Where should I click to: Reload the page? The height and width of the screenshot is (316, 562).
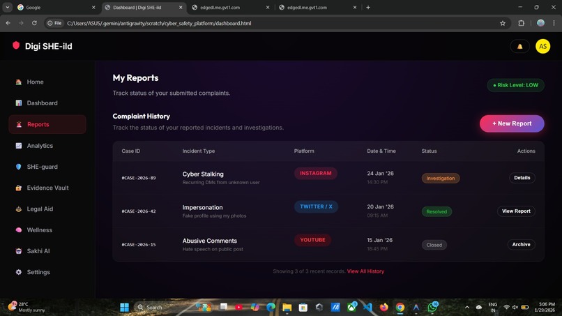click(x=34, y=23)
